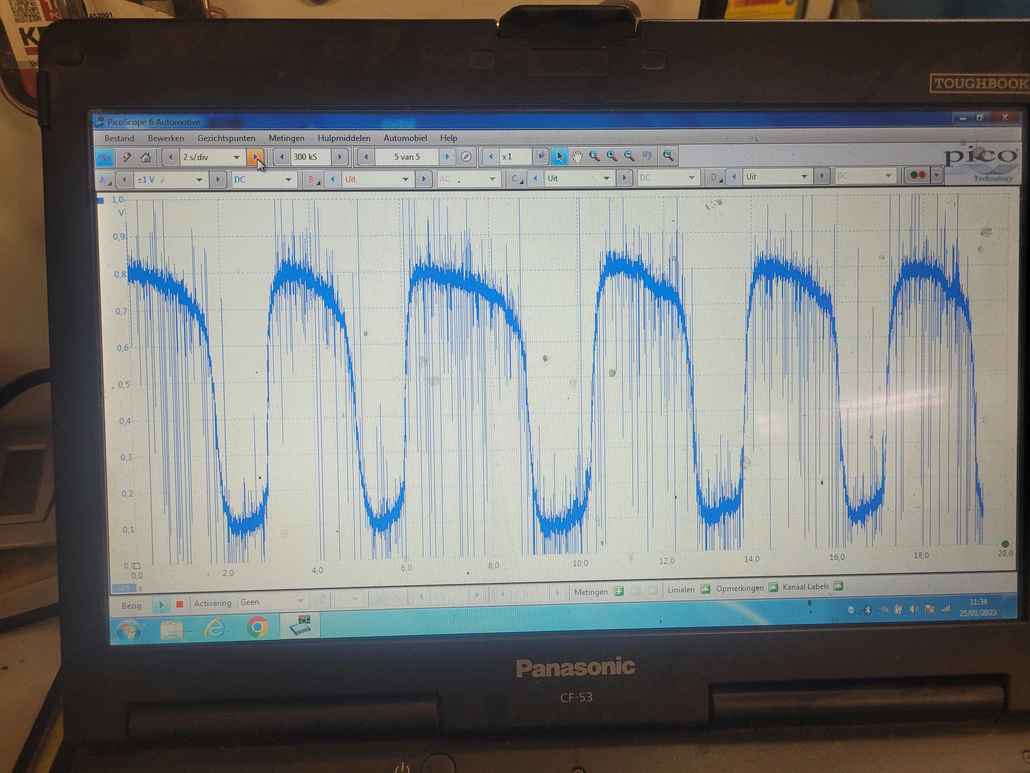Click the home auto-setup icon
Image resolution: width=1030 pixels, height=773 pixels.
pos(146,157)
